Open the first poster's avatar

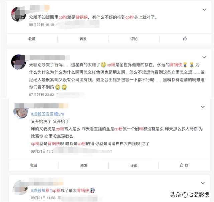pos(19,14)
